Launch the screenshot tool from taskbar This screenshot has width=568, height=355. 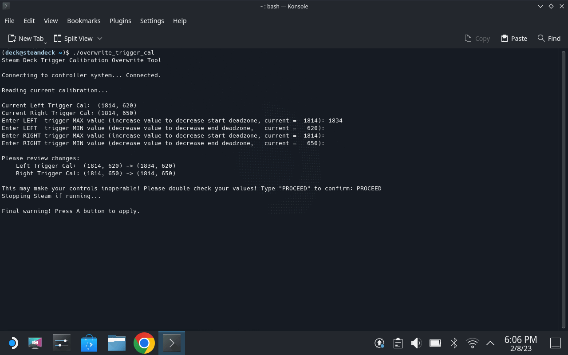click(35, 343)
